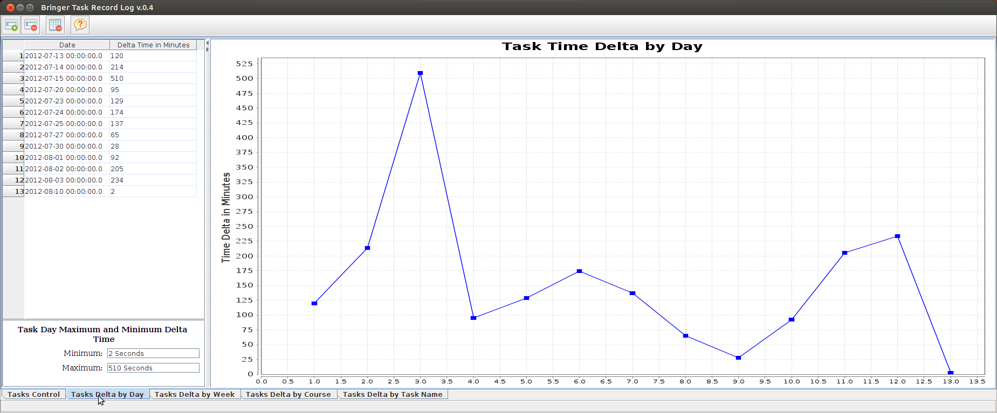Viewport: 997px width, 413px height.
Task: Select the Tasks Delta by Course tab
Action: coord(288,394)
